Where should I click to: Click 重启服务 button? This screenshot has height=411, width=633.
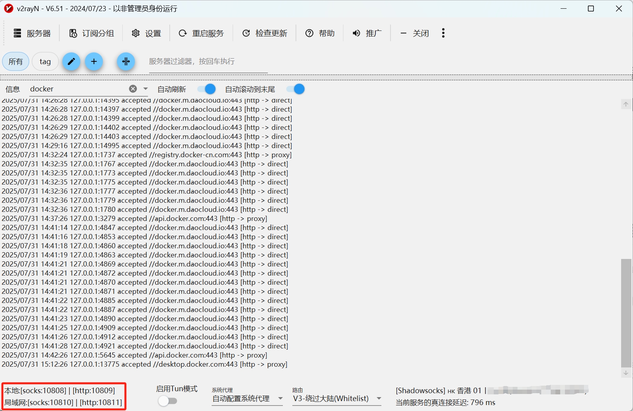[x=201, y=33]
